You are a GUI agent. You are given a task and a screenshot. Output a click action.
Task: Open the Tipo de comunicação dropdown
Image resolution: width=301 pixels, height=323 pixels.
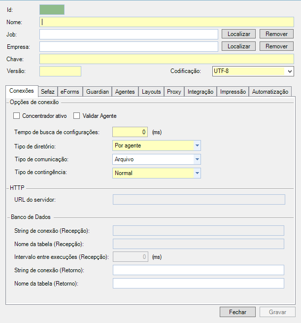click(156, 159)
